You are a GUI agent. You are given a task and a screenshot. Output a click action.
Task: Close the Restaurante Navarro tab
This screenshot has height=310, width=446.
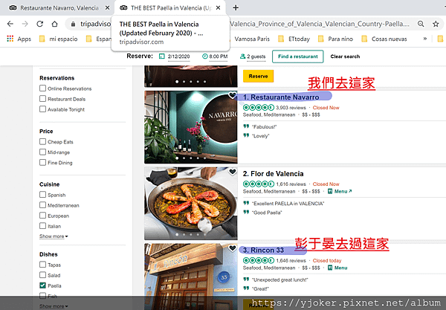pos(107,7)
